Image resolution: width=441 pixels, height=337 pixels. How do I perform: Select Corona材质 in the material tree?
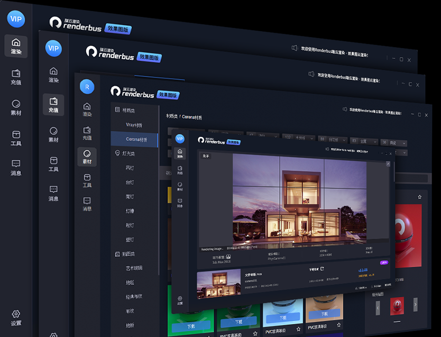click(x=134, y=139)
